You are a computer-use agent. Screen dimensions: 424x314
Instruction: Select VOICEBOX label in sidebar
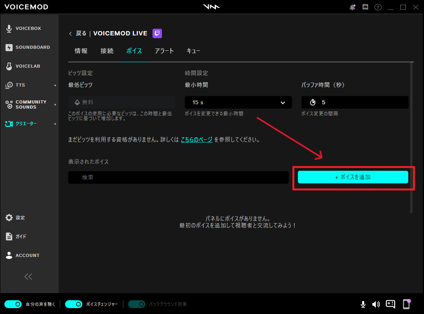click(x=28, y=28)
